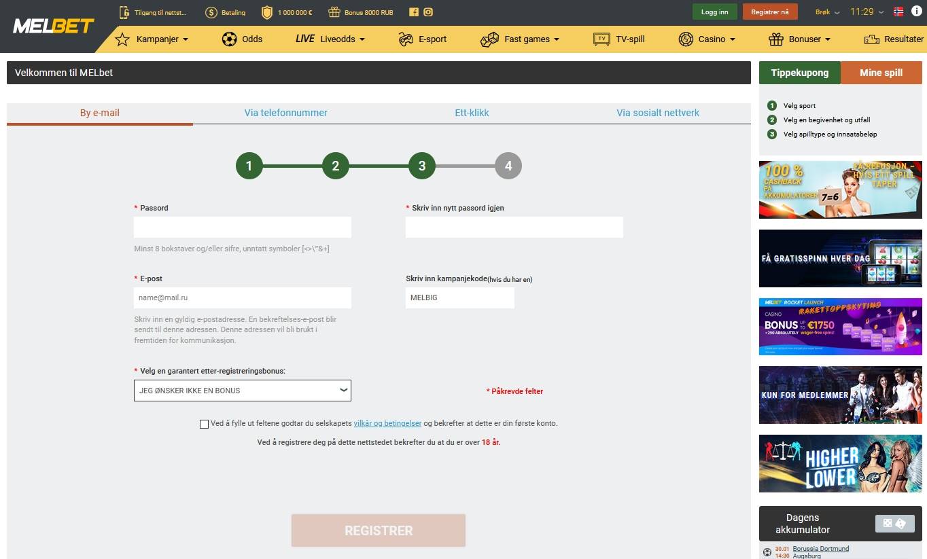The height and width of the screenshot is (559, 927).
Task: Go to TV-spill section
Action: [630, 39]
